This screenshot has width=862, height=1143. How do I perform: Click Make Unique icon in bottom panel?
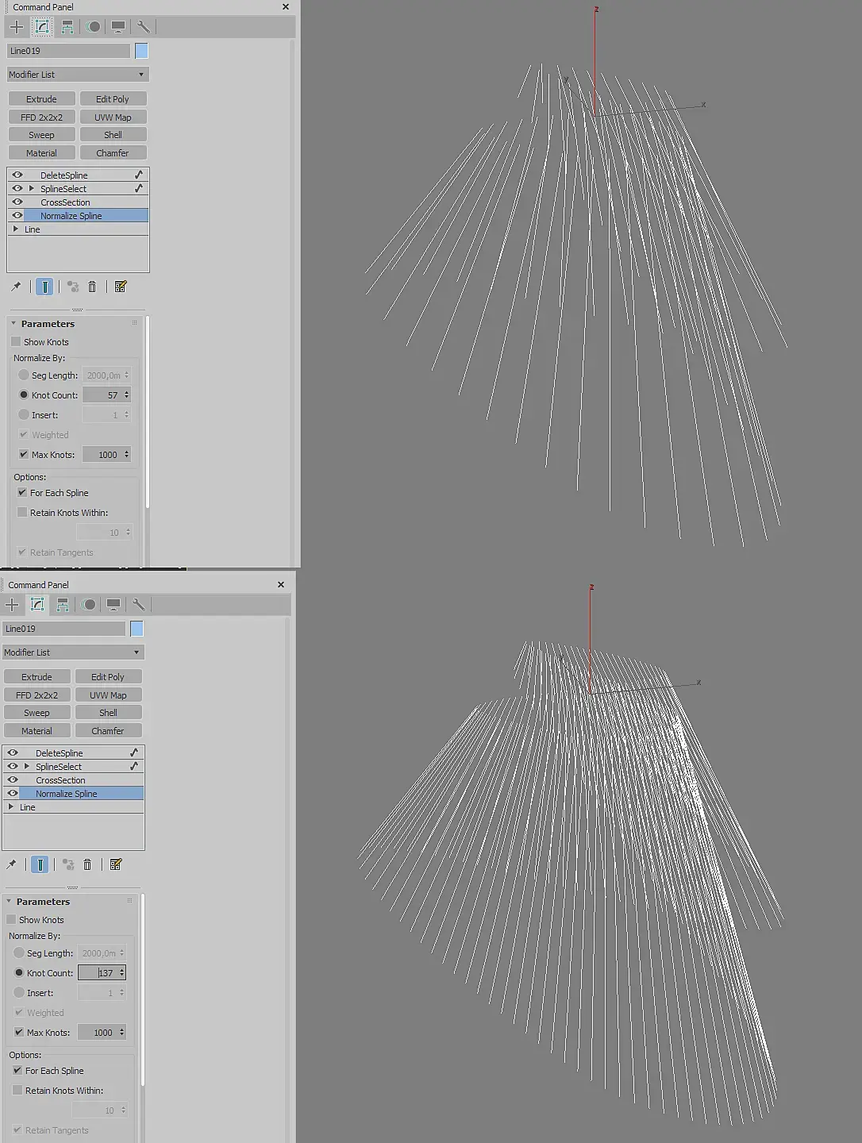(67, 864)
